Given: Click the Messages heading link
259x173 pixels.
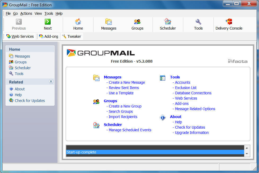Looking at the screenshot, I should 113,77.
